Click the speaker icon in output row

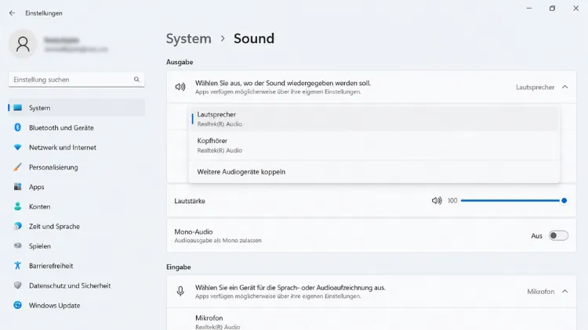click(x=180, y=87)
